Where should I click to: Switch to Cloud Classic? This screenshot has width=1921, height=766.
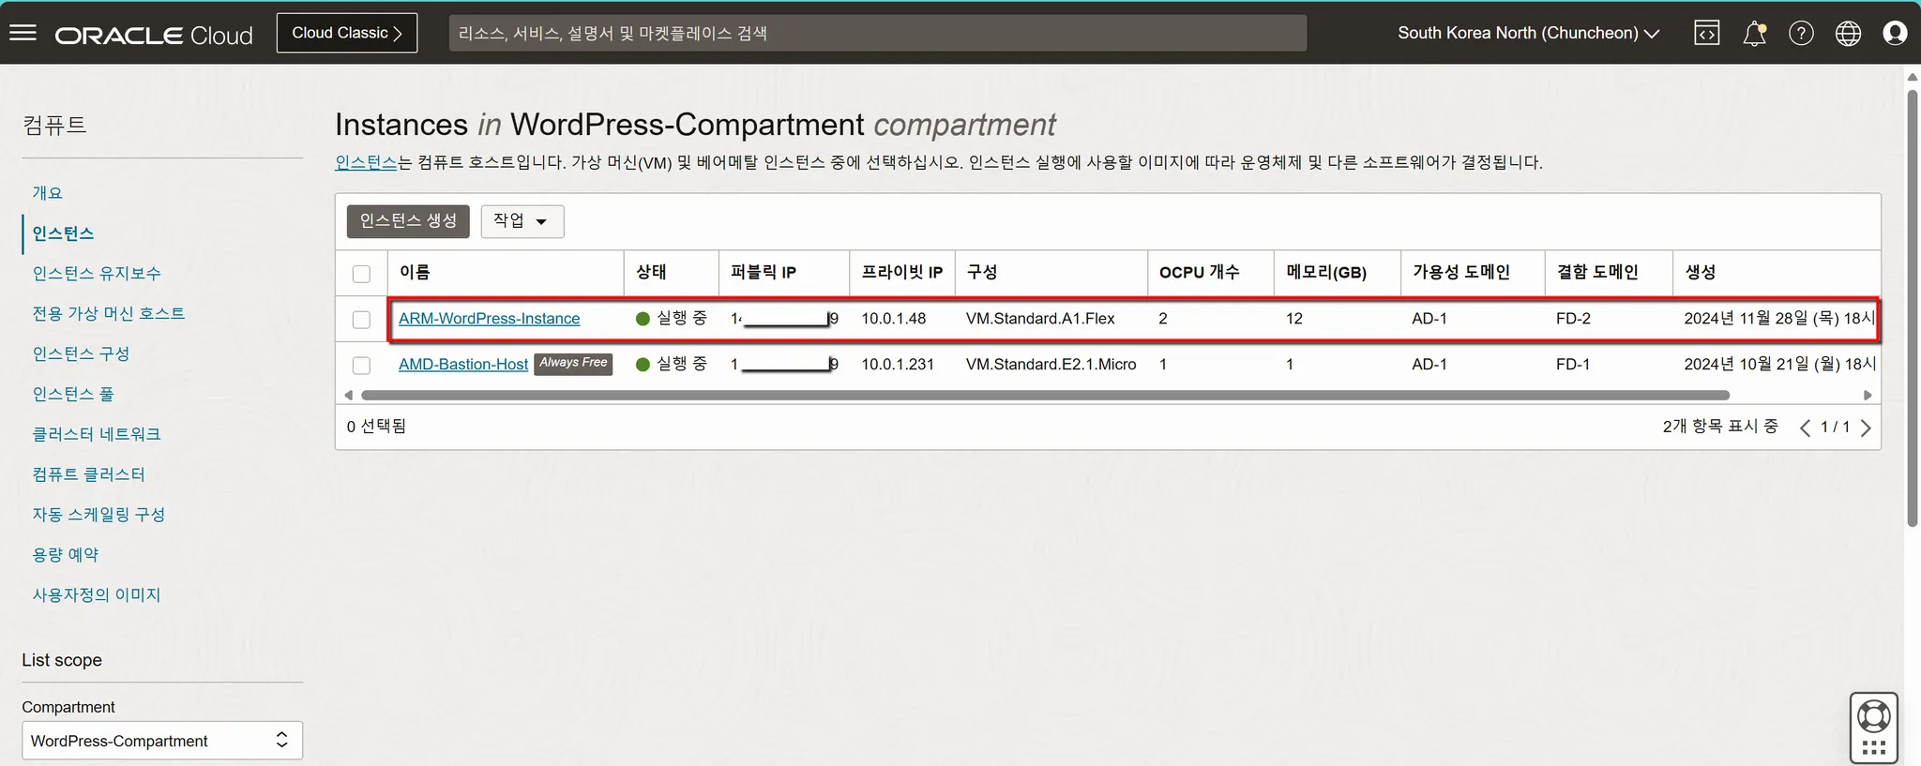(x=347, y=33)
